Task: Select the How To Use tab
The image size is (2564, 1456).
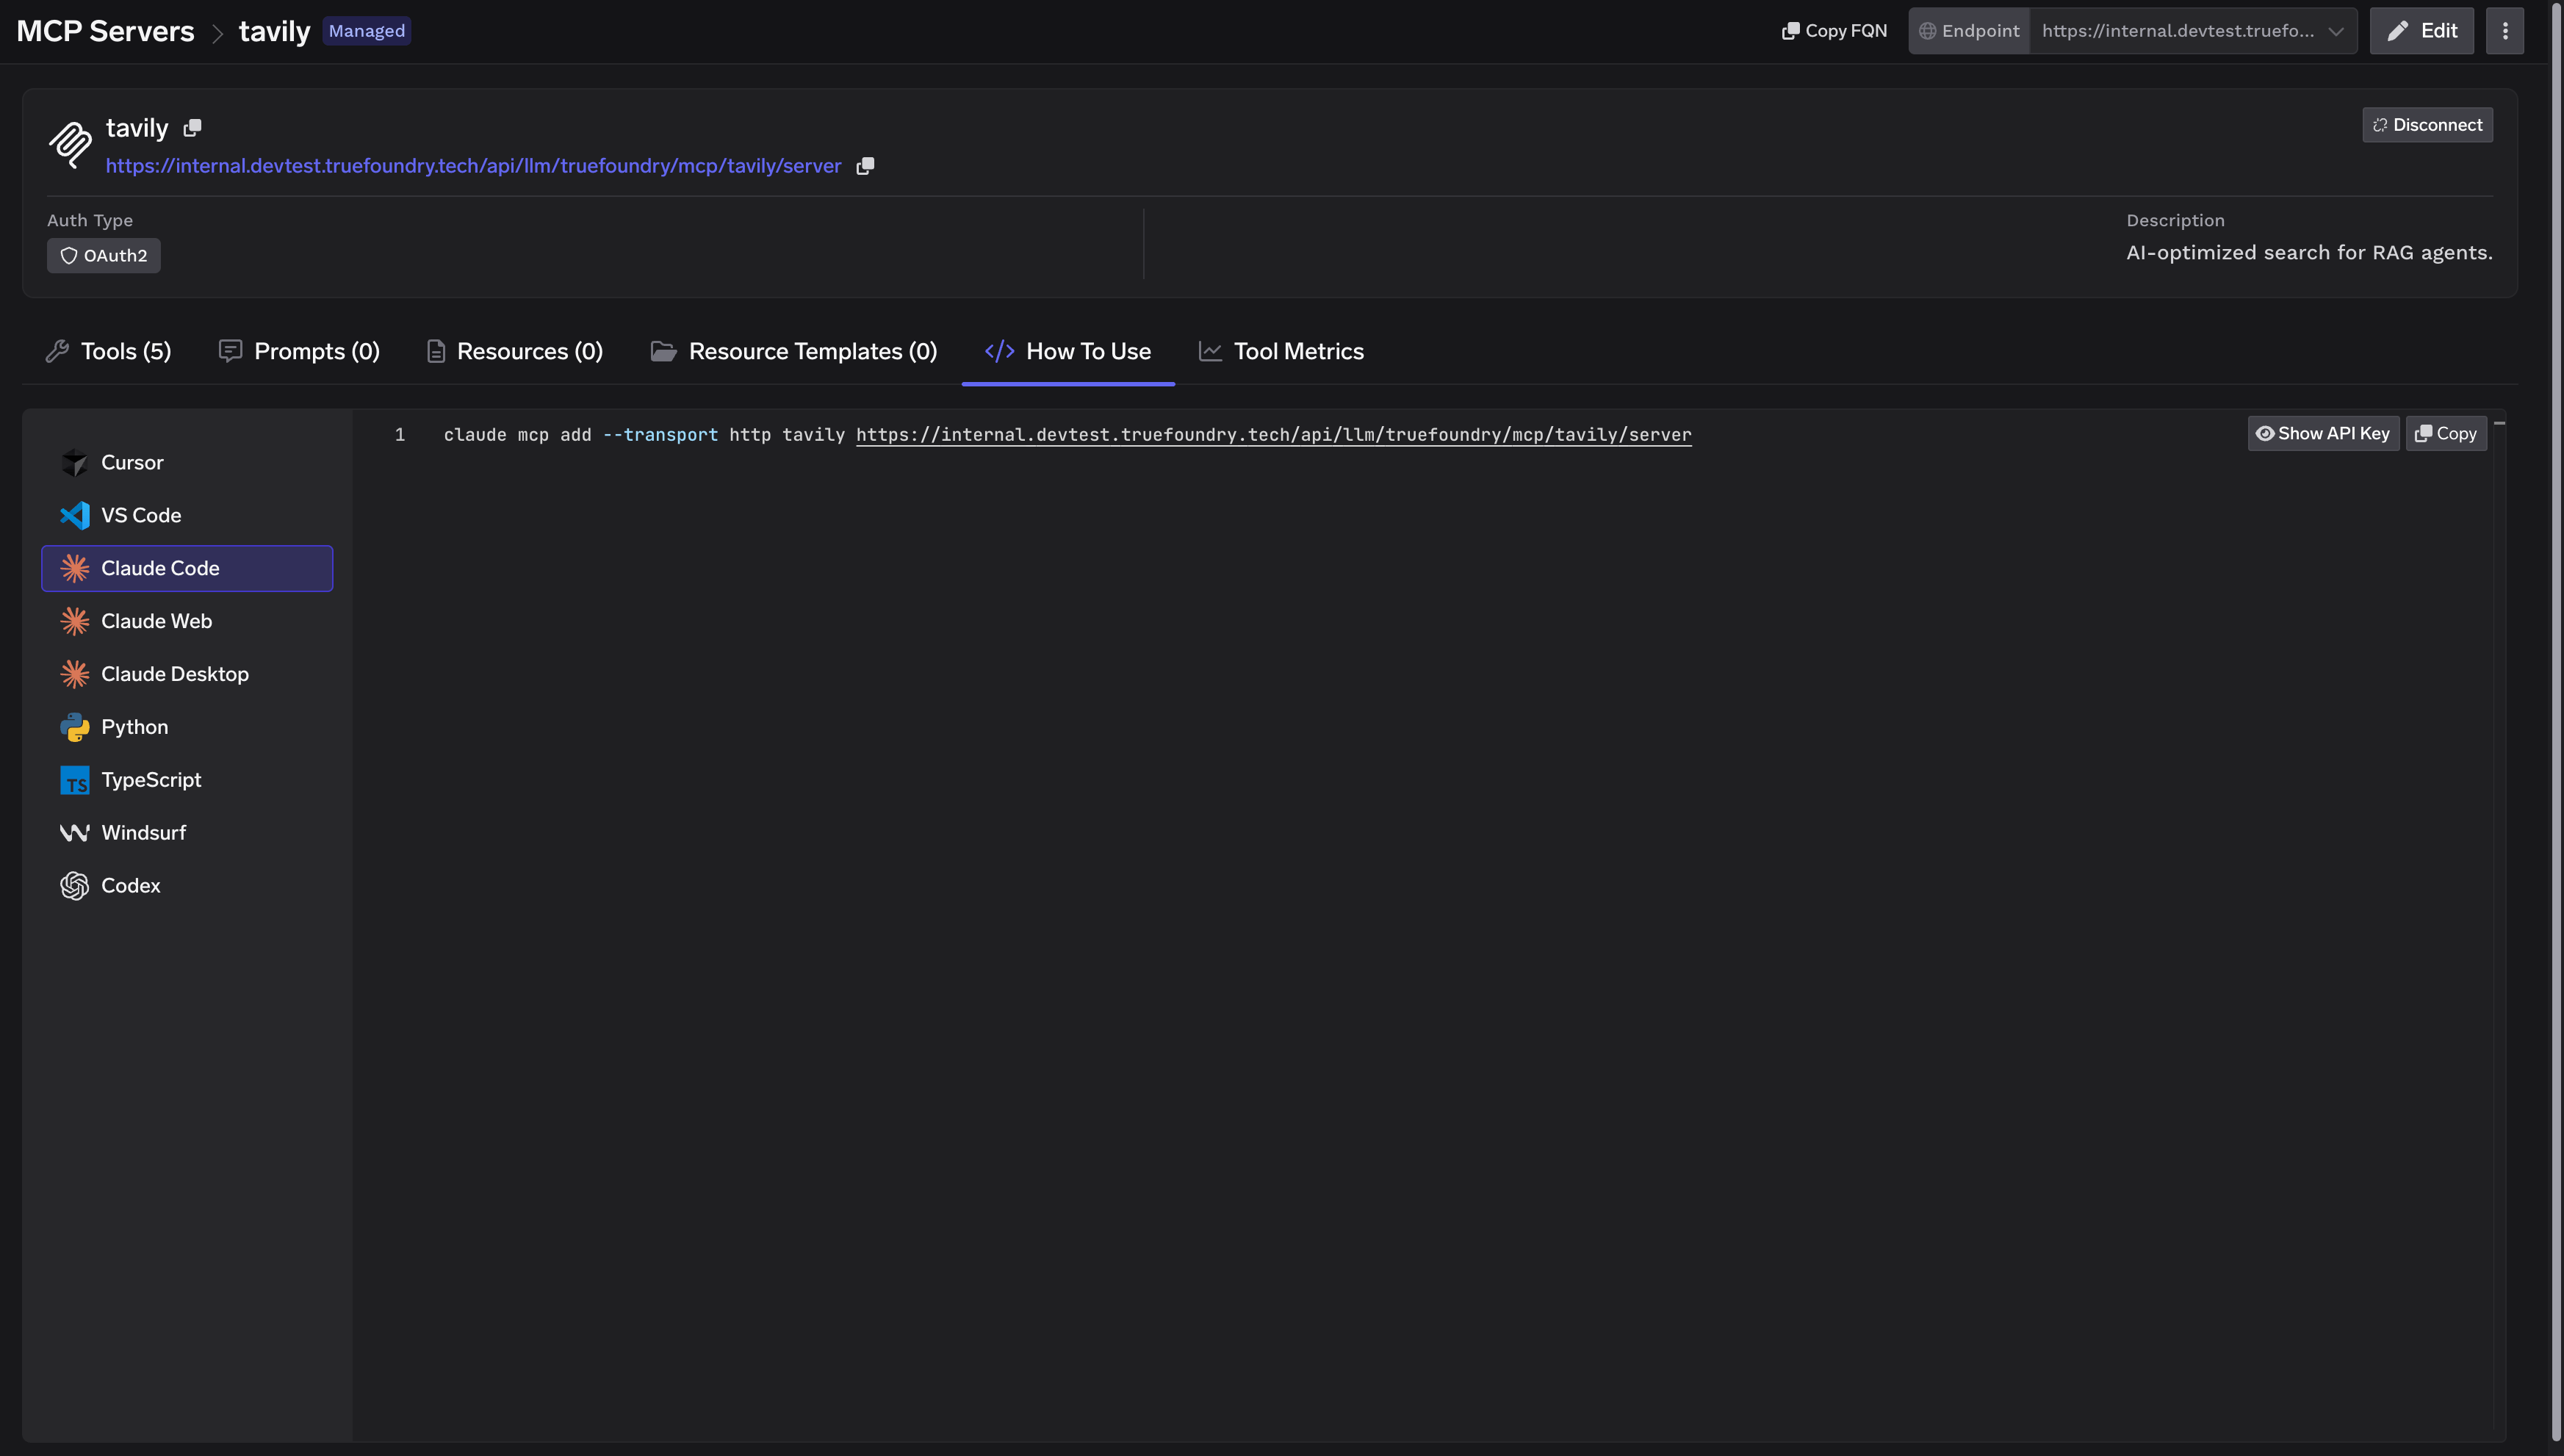Action: [1068, 352]
